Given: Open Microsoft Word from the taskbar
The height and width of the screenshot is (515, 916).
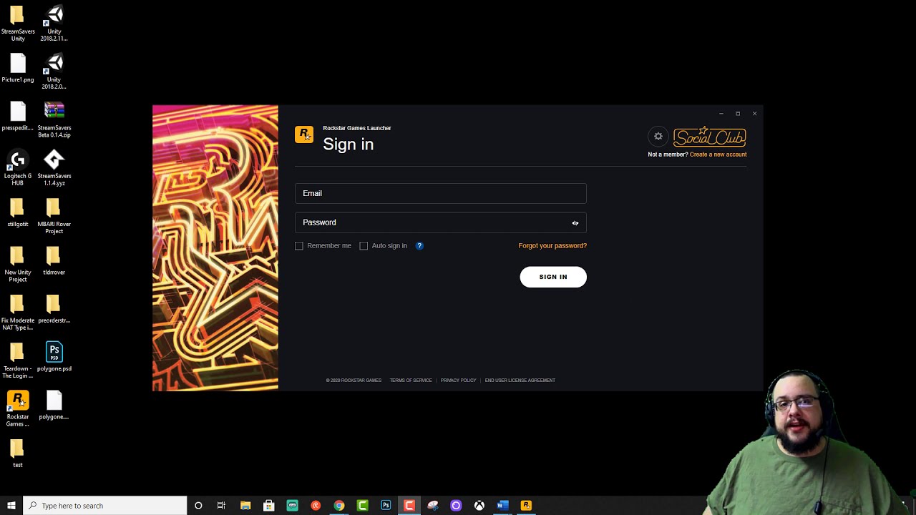Looking at the screenshot, I should pyautogui.click(x=502, y=506).
